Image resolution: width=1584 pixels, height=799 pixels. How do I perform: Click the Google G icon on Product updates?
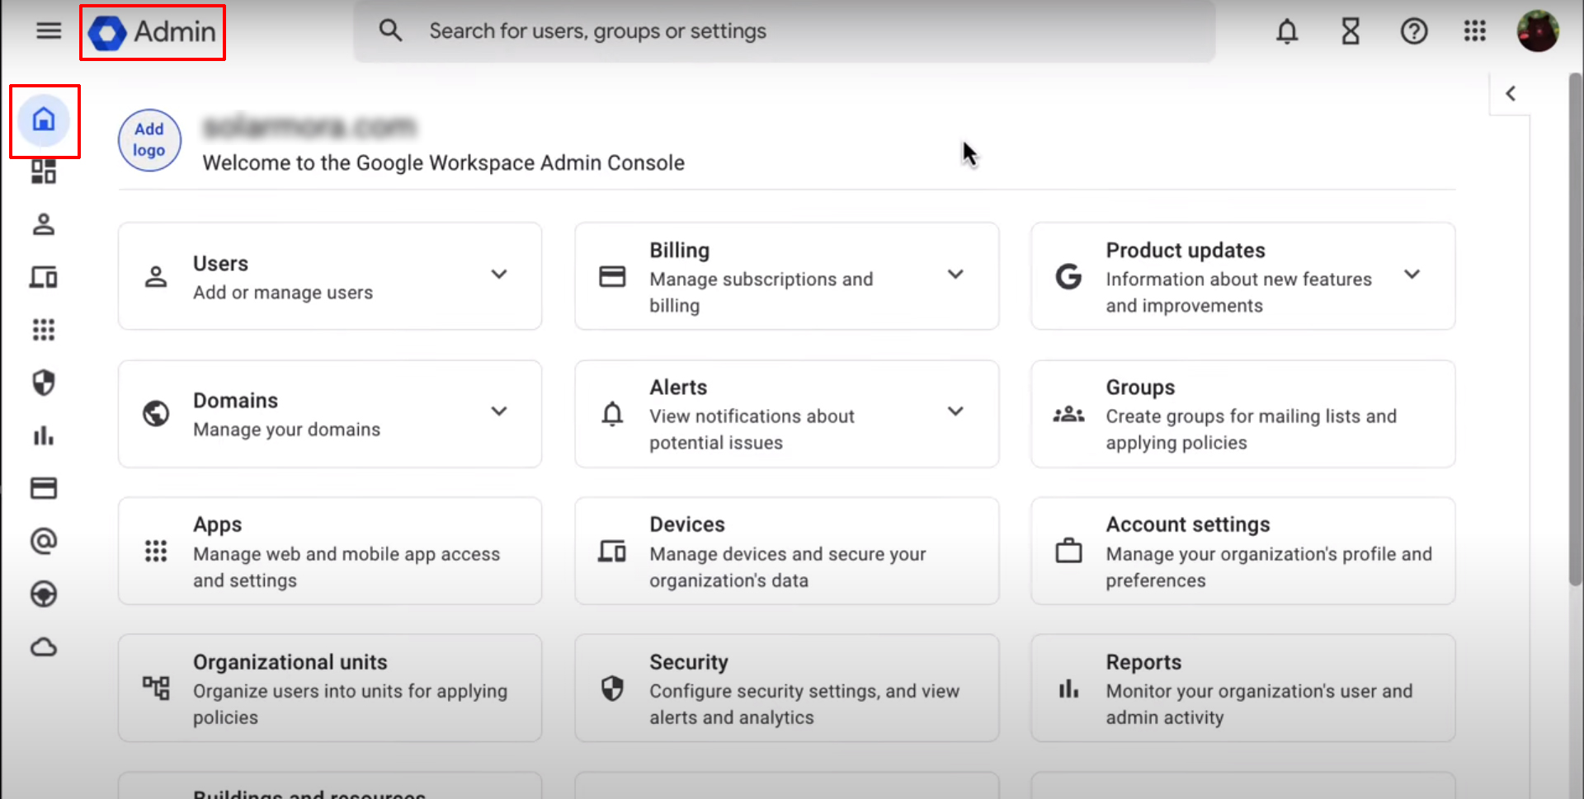click(x=1069, y=276)
